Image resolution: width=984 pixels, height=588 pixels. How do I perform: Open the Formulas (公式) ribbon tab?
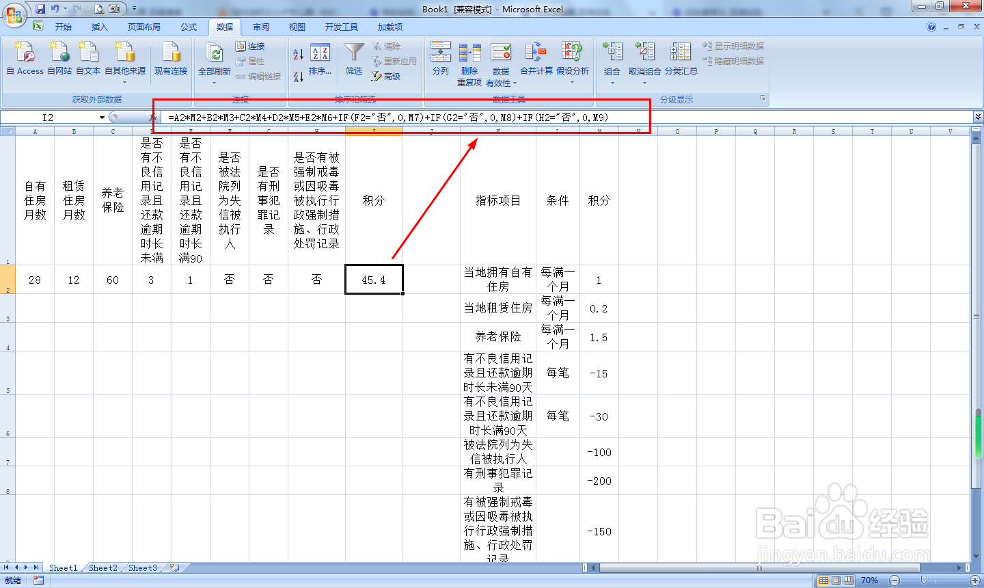[x=189, y=27]
